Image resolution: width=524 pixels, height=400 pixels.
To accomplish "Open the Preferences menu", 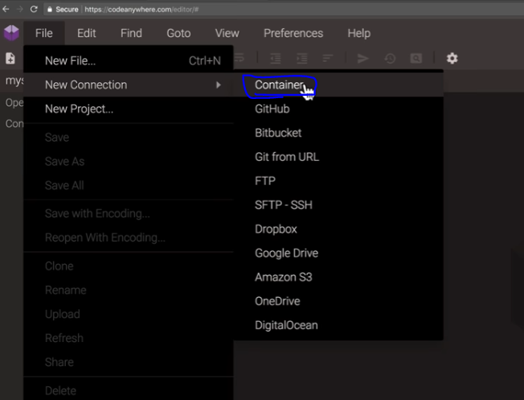I will pyautogui.click(x=293, y=33).
